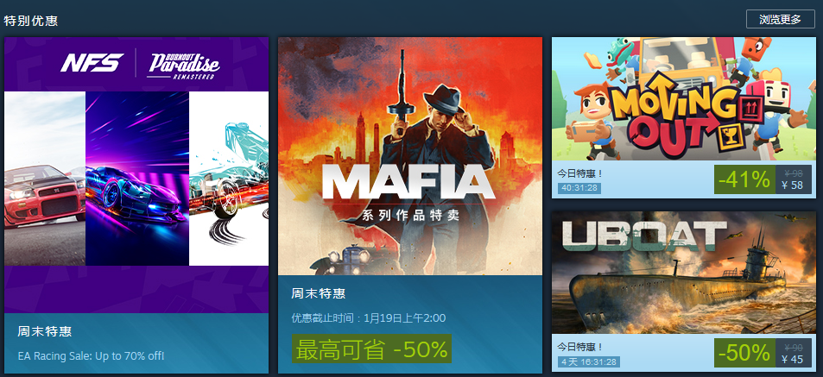Click the 40:31:28 countdown timer
This screenshot has width=823, height=377.
[x=579, y=188]
